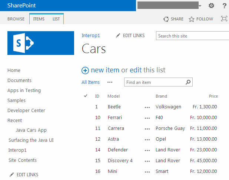Image resolution: width=229 pixels, height=180 pixels.
Task: Toggle focus on content icon
Action: coord(224,19)
